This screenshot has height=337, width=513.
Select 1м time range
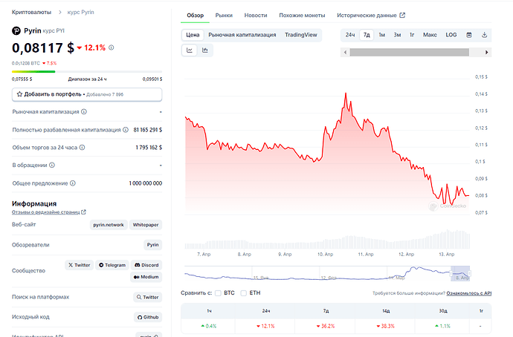tap(382, 35)
